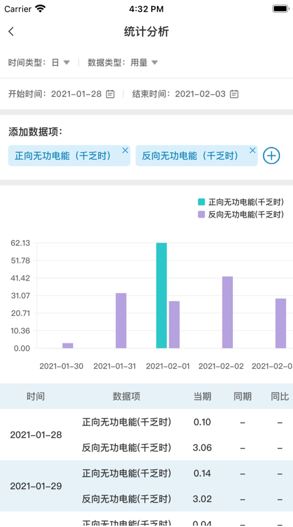Tap the value 3.06 in table

(x=203, y=448)
